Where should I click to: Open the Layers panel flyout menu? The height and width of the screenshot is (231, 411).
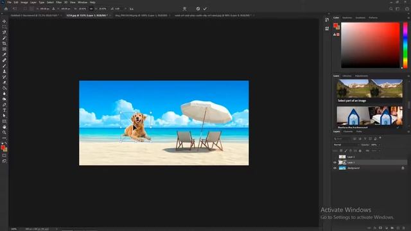pyautogui.click(x=408, y=132)
